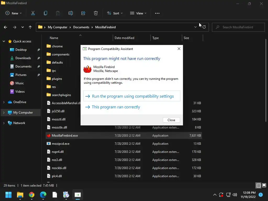Image resolution: width=268 pixels, height=201 pixels.
Task: Open the three-dots See more menu
Action: tap(157, 13)
